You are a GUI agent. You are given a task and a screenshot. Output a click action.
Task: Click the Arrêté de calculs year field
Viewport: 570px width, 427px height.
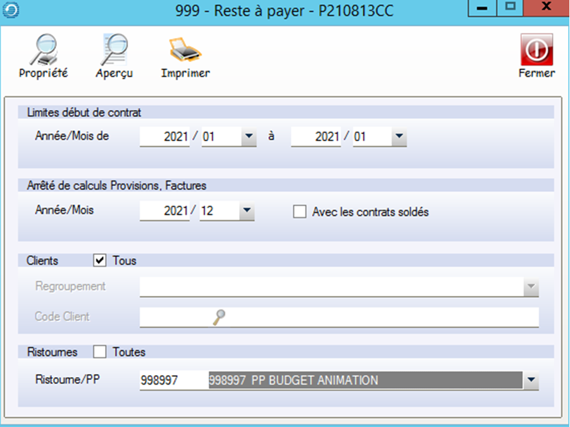pos(164,211)
